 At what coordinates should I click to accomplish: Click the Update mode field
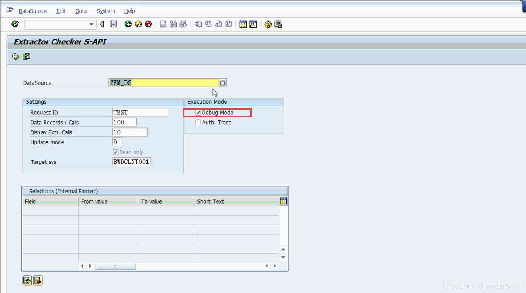point(117,142)
